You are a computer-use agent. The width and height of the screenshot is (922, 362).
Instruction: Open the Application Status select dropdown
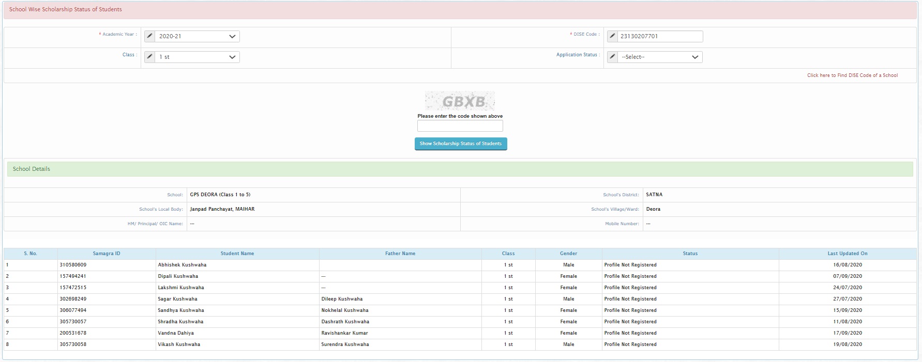[x=659, y=57]
